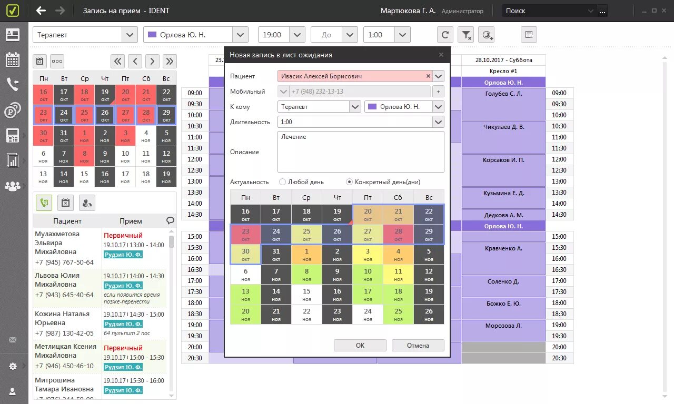Switch to the patient clock tab
Viewport: 674px width, 404px height.
click(x=87, y=203)
